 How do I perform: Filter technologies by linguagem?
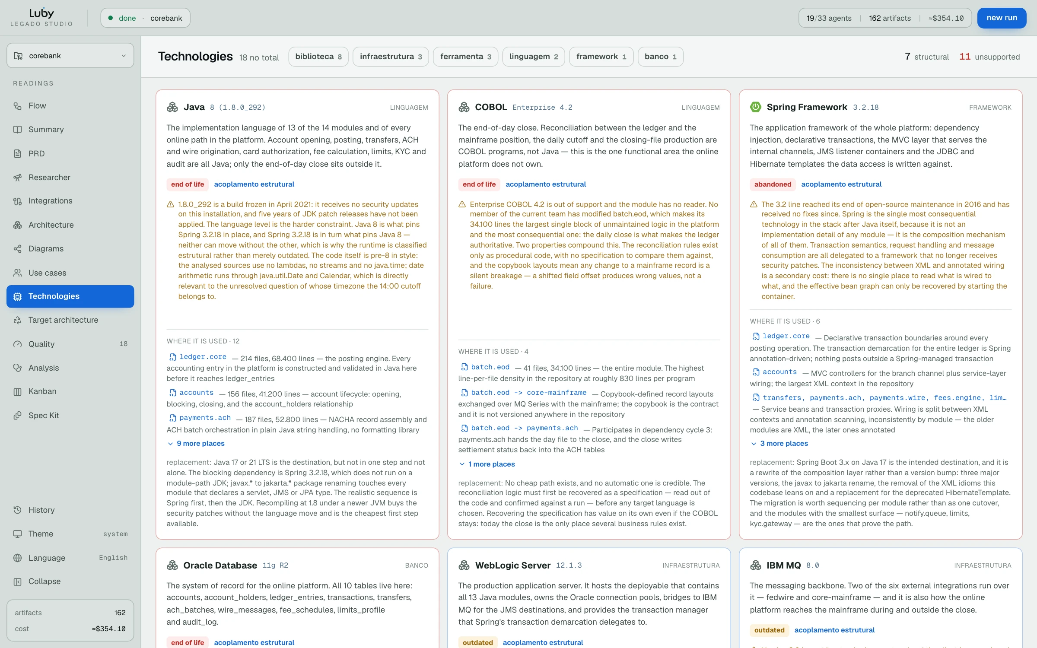coord(534,57)
